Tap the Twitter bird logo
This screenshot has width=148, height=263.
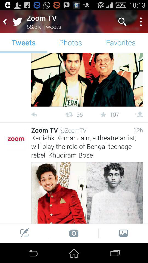(17, 22)
